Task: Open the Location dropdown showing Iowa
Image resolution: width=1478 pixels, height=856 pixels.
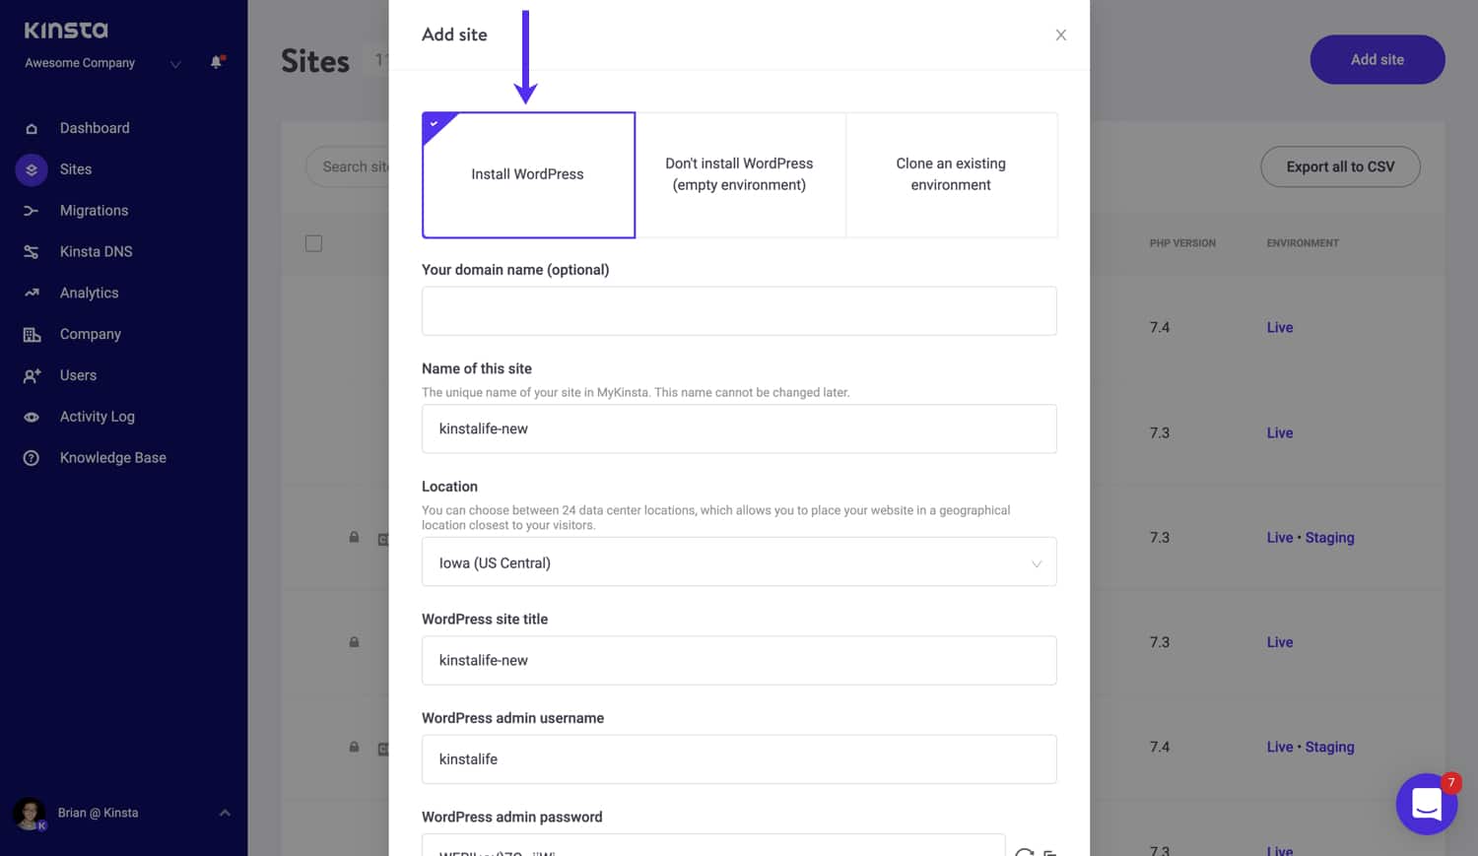Action: (739, 562)
